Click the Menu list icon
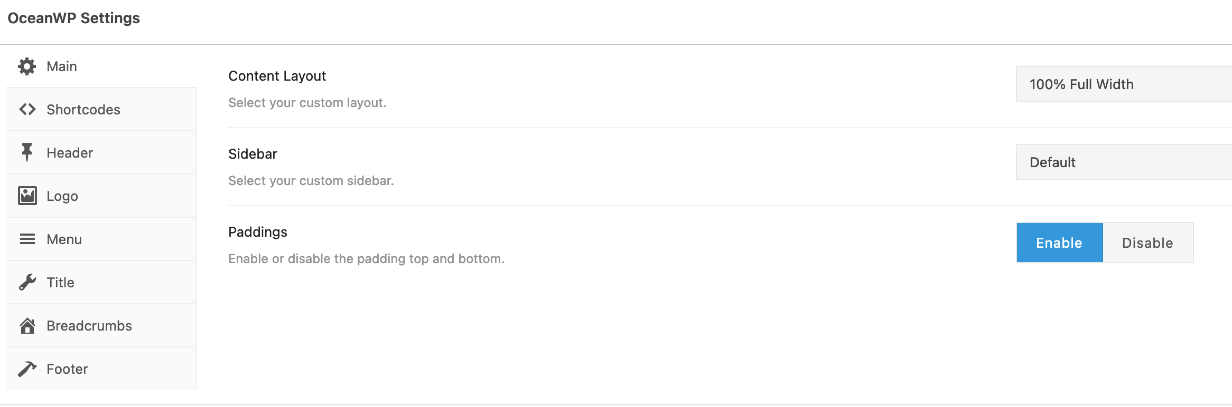Viewport: 1232px width, 407px height. 26,239
